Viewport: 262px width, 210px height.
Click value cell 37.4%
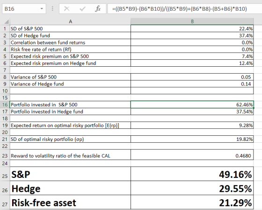pyautogui.click(x=192, y=35)
